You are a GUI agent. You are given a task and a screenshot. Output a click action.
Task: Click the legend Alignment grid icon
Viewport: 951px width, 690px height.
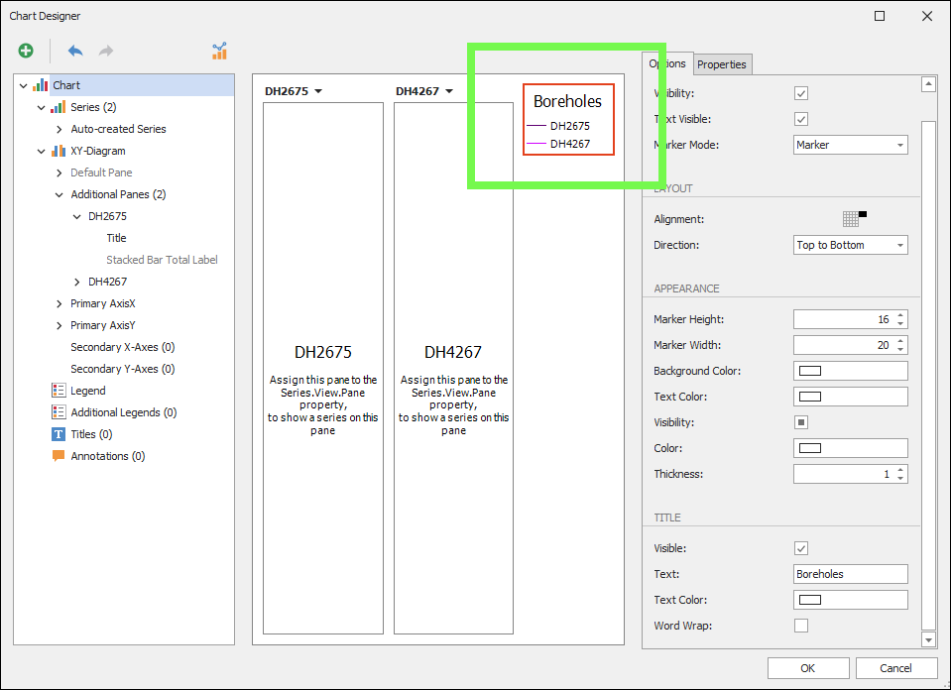851,219
